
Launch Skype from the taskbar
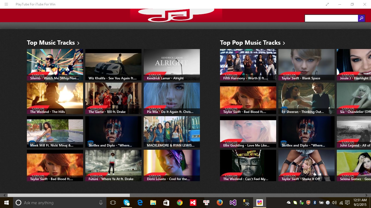(x=127, y=203)
